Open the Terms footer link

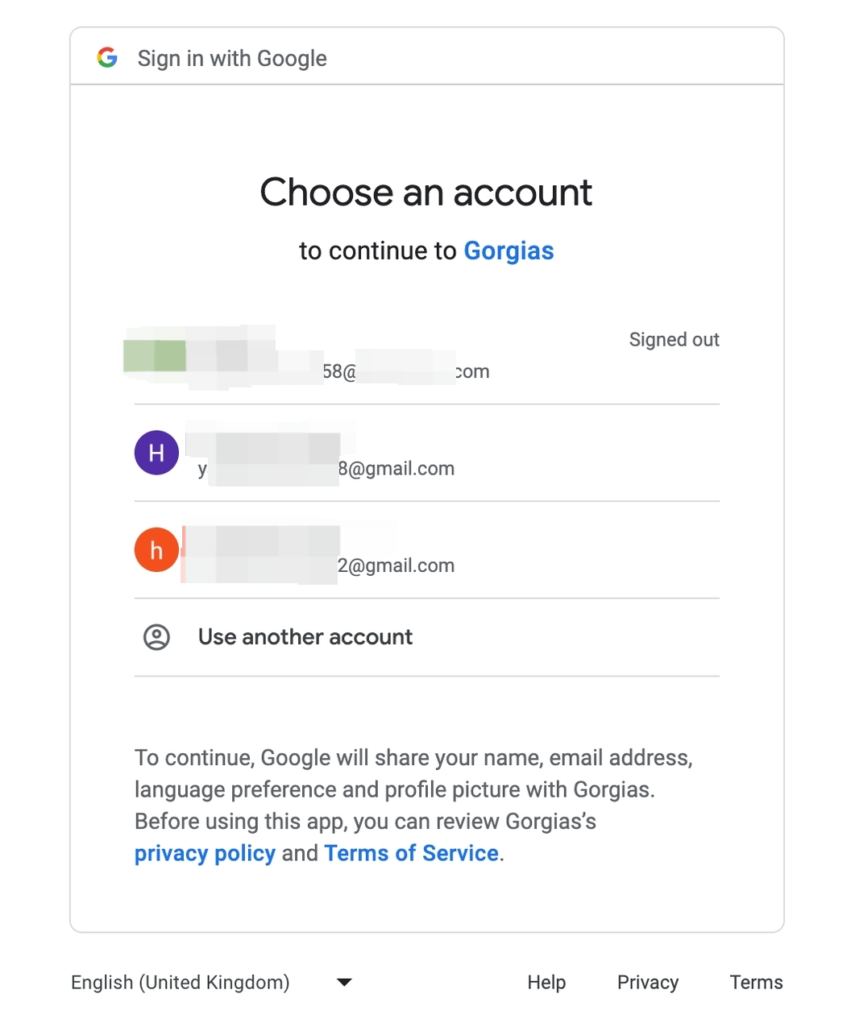[x=756, y=983]
